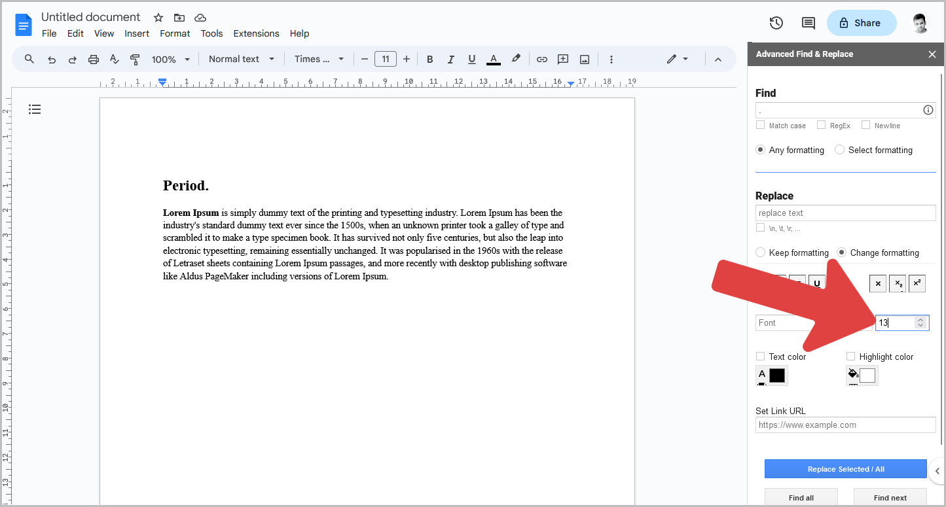Click the Print icon
The height and width of the screenshot is (507, 946).
[93, 59]
